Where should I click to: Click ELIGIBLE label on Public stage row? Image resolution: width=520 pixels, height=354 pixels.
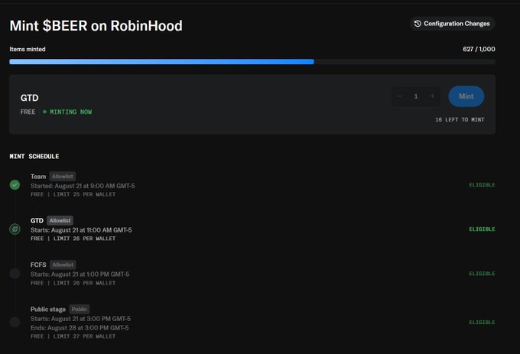click(482, 322)
